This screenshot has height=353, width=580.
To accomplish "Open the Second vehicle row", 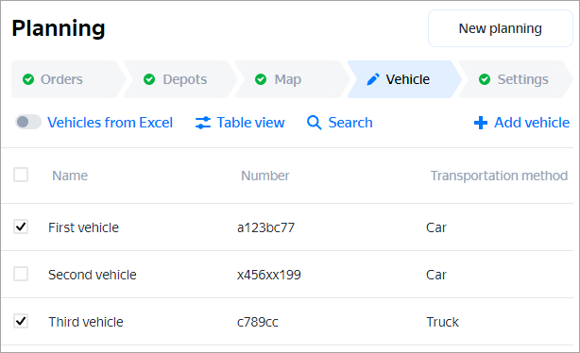I will click(x=287, y=275).
